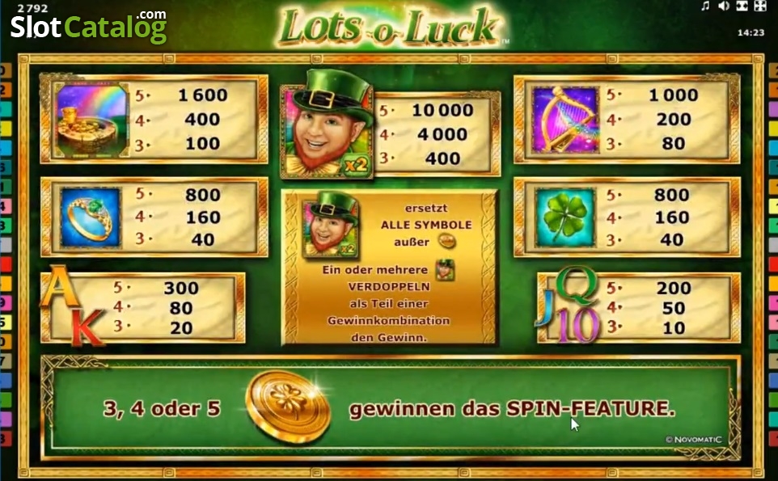
Task: Open the SlotCatalog.com logo link
Action: tap(88, 26)
